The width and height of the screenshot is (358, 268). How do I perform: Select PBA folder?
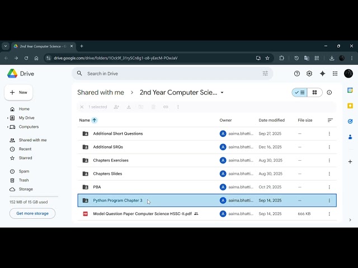point(207,187)
